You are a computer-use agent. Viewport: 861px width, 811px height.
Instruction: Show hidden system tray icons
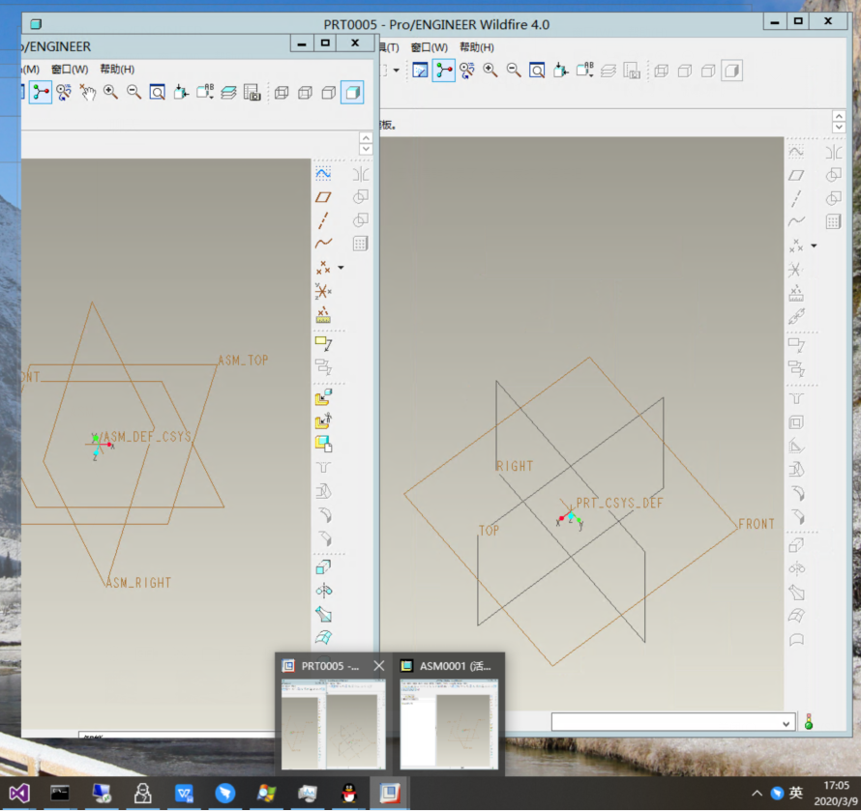(x=757, y=794)
